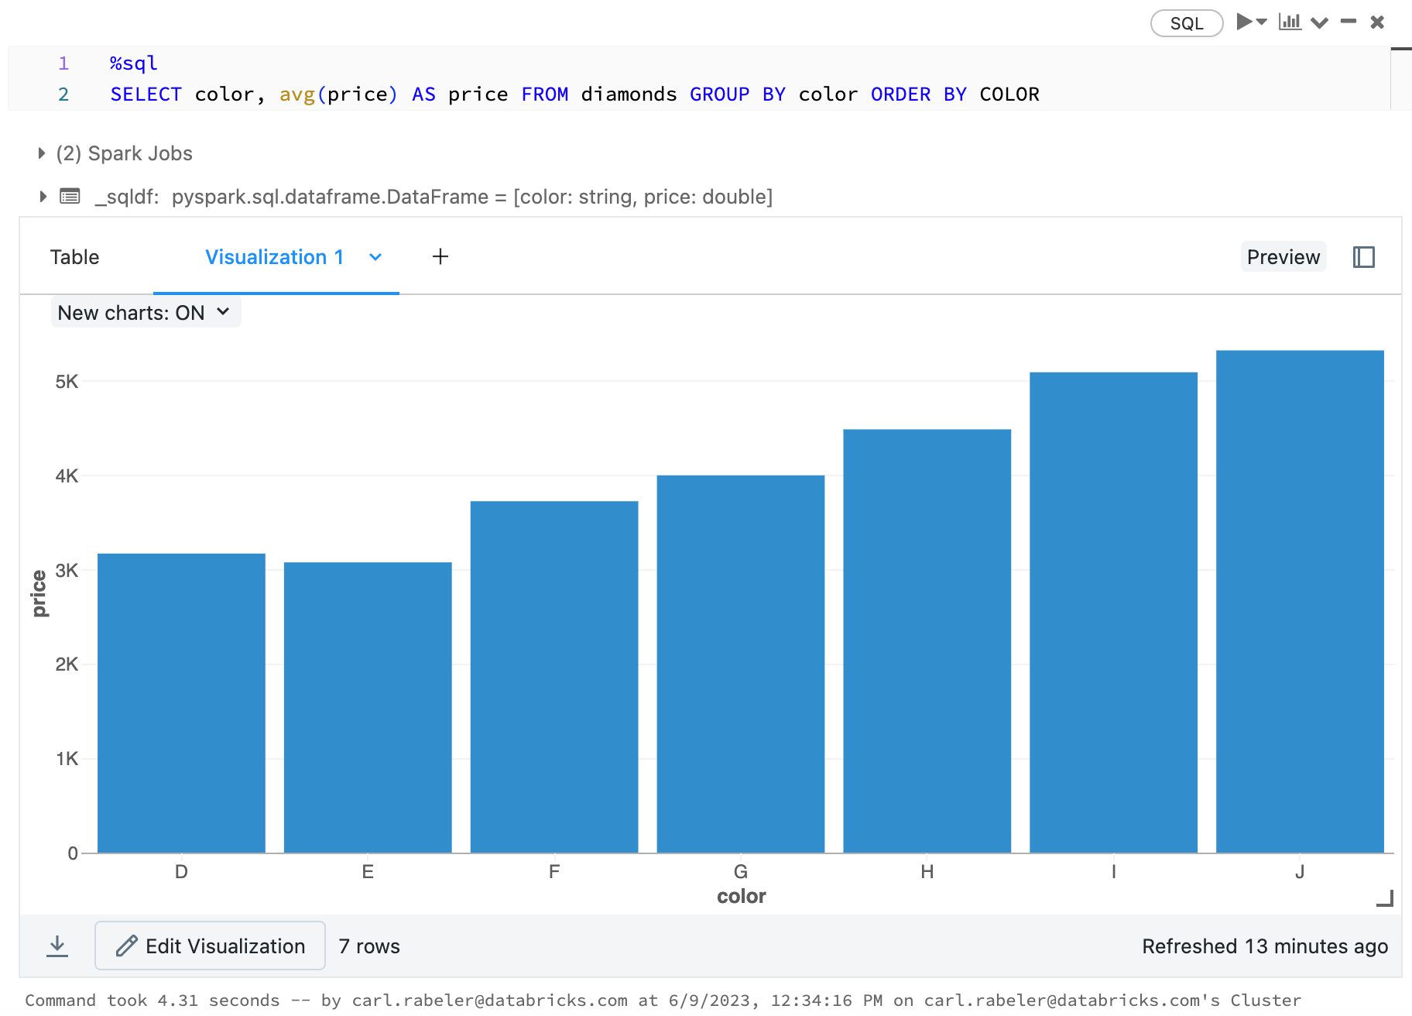The height and width of the screenshot is (1016, 1412).
Task: Open Edit Visualization
Action: point(209,946)
